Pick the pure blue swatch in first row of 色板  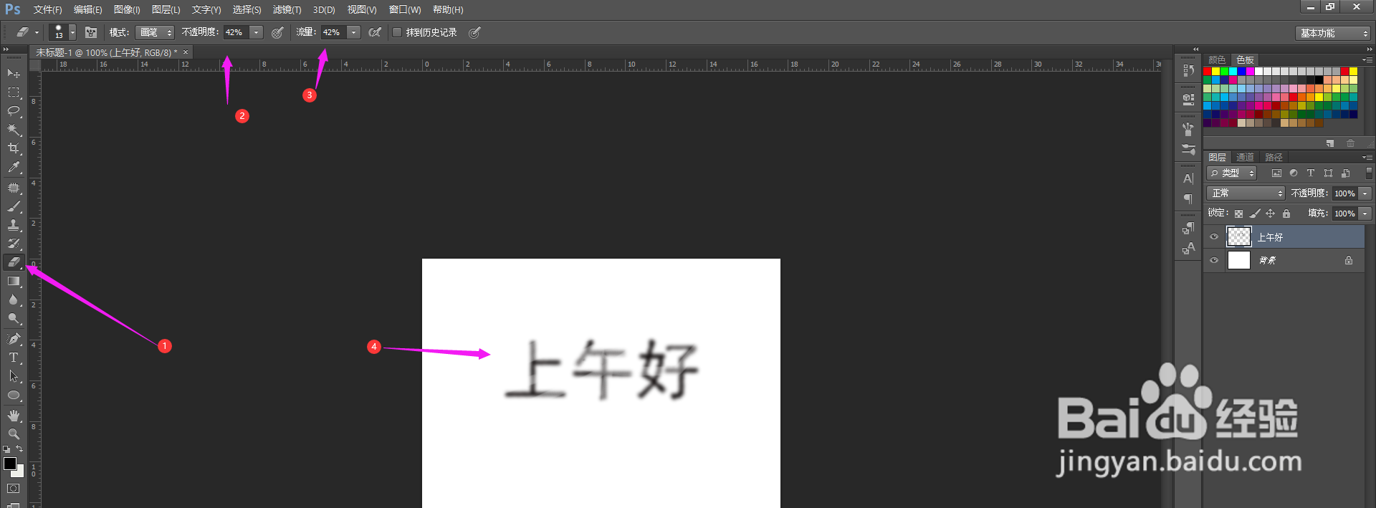(x=1242, y=72)
